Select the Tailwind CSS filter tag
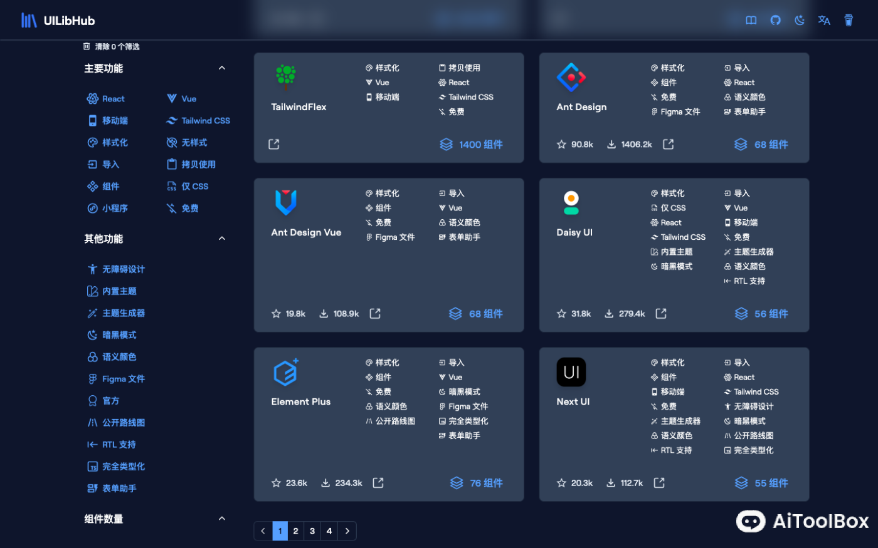 point(198,120)
